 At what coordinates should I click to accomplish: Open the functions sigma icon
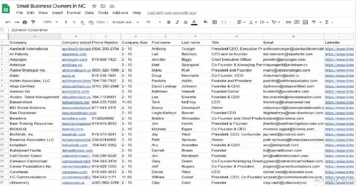327,22
